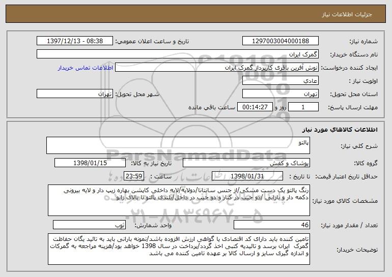The width and height of the screenshot is (392, 277).
Task: Select the buyer organization field گمرک ایران
Action: point(178,54)
